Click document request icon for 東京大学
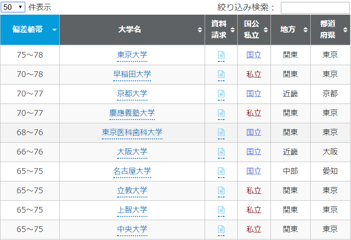351x240 pixels. pyautogui.click(x=221, y=55)
